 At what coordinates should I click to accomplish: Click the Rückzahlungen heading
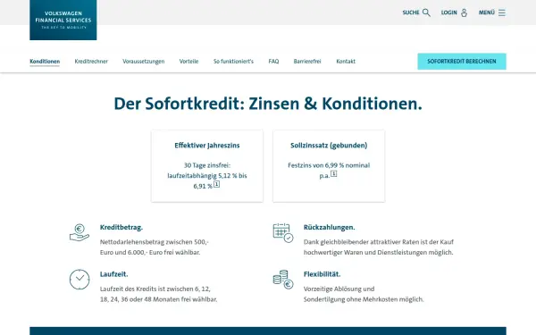329,227
